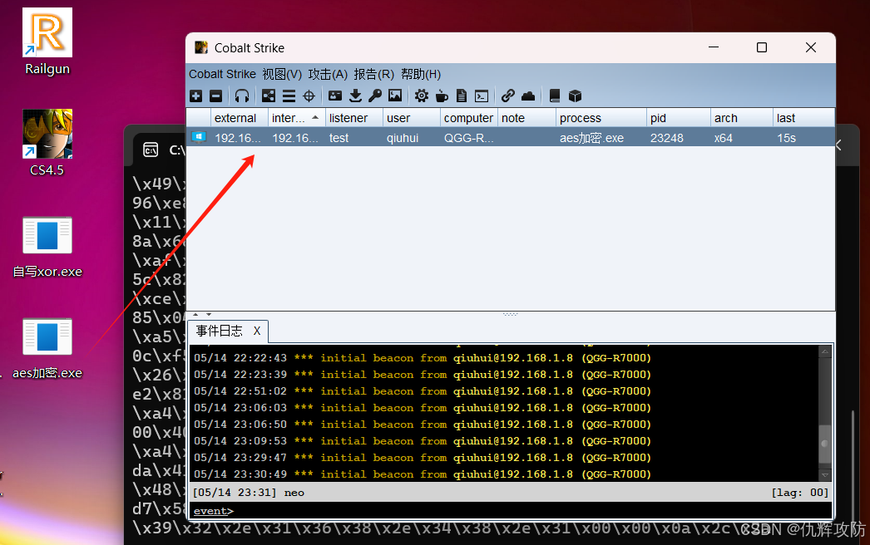Select the 自写xor.exe desktop file

(x=47, y=248)
